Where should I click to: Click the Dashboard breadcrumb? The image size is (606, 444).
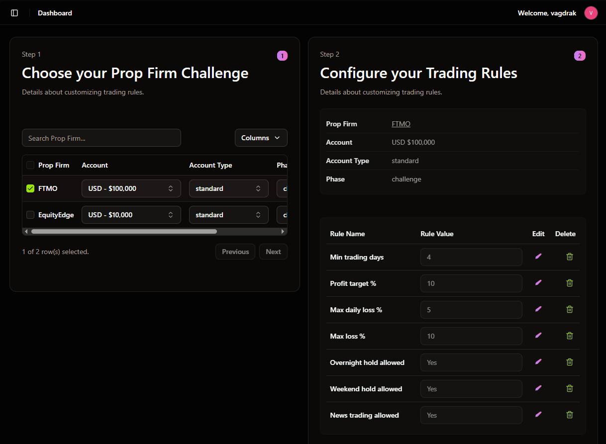tap(55, 13)
